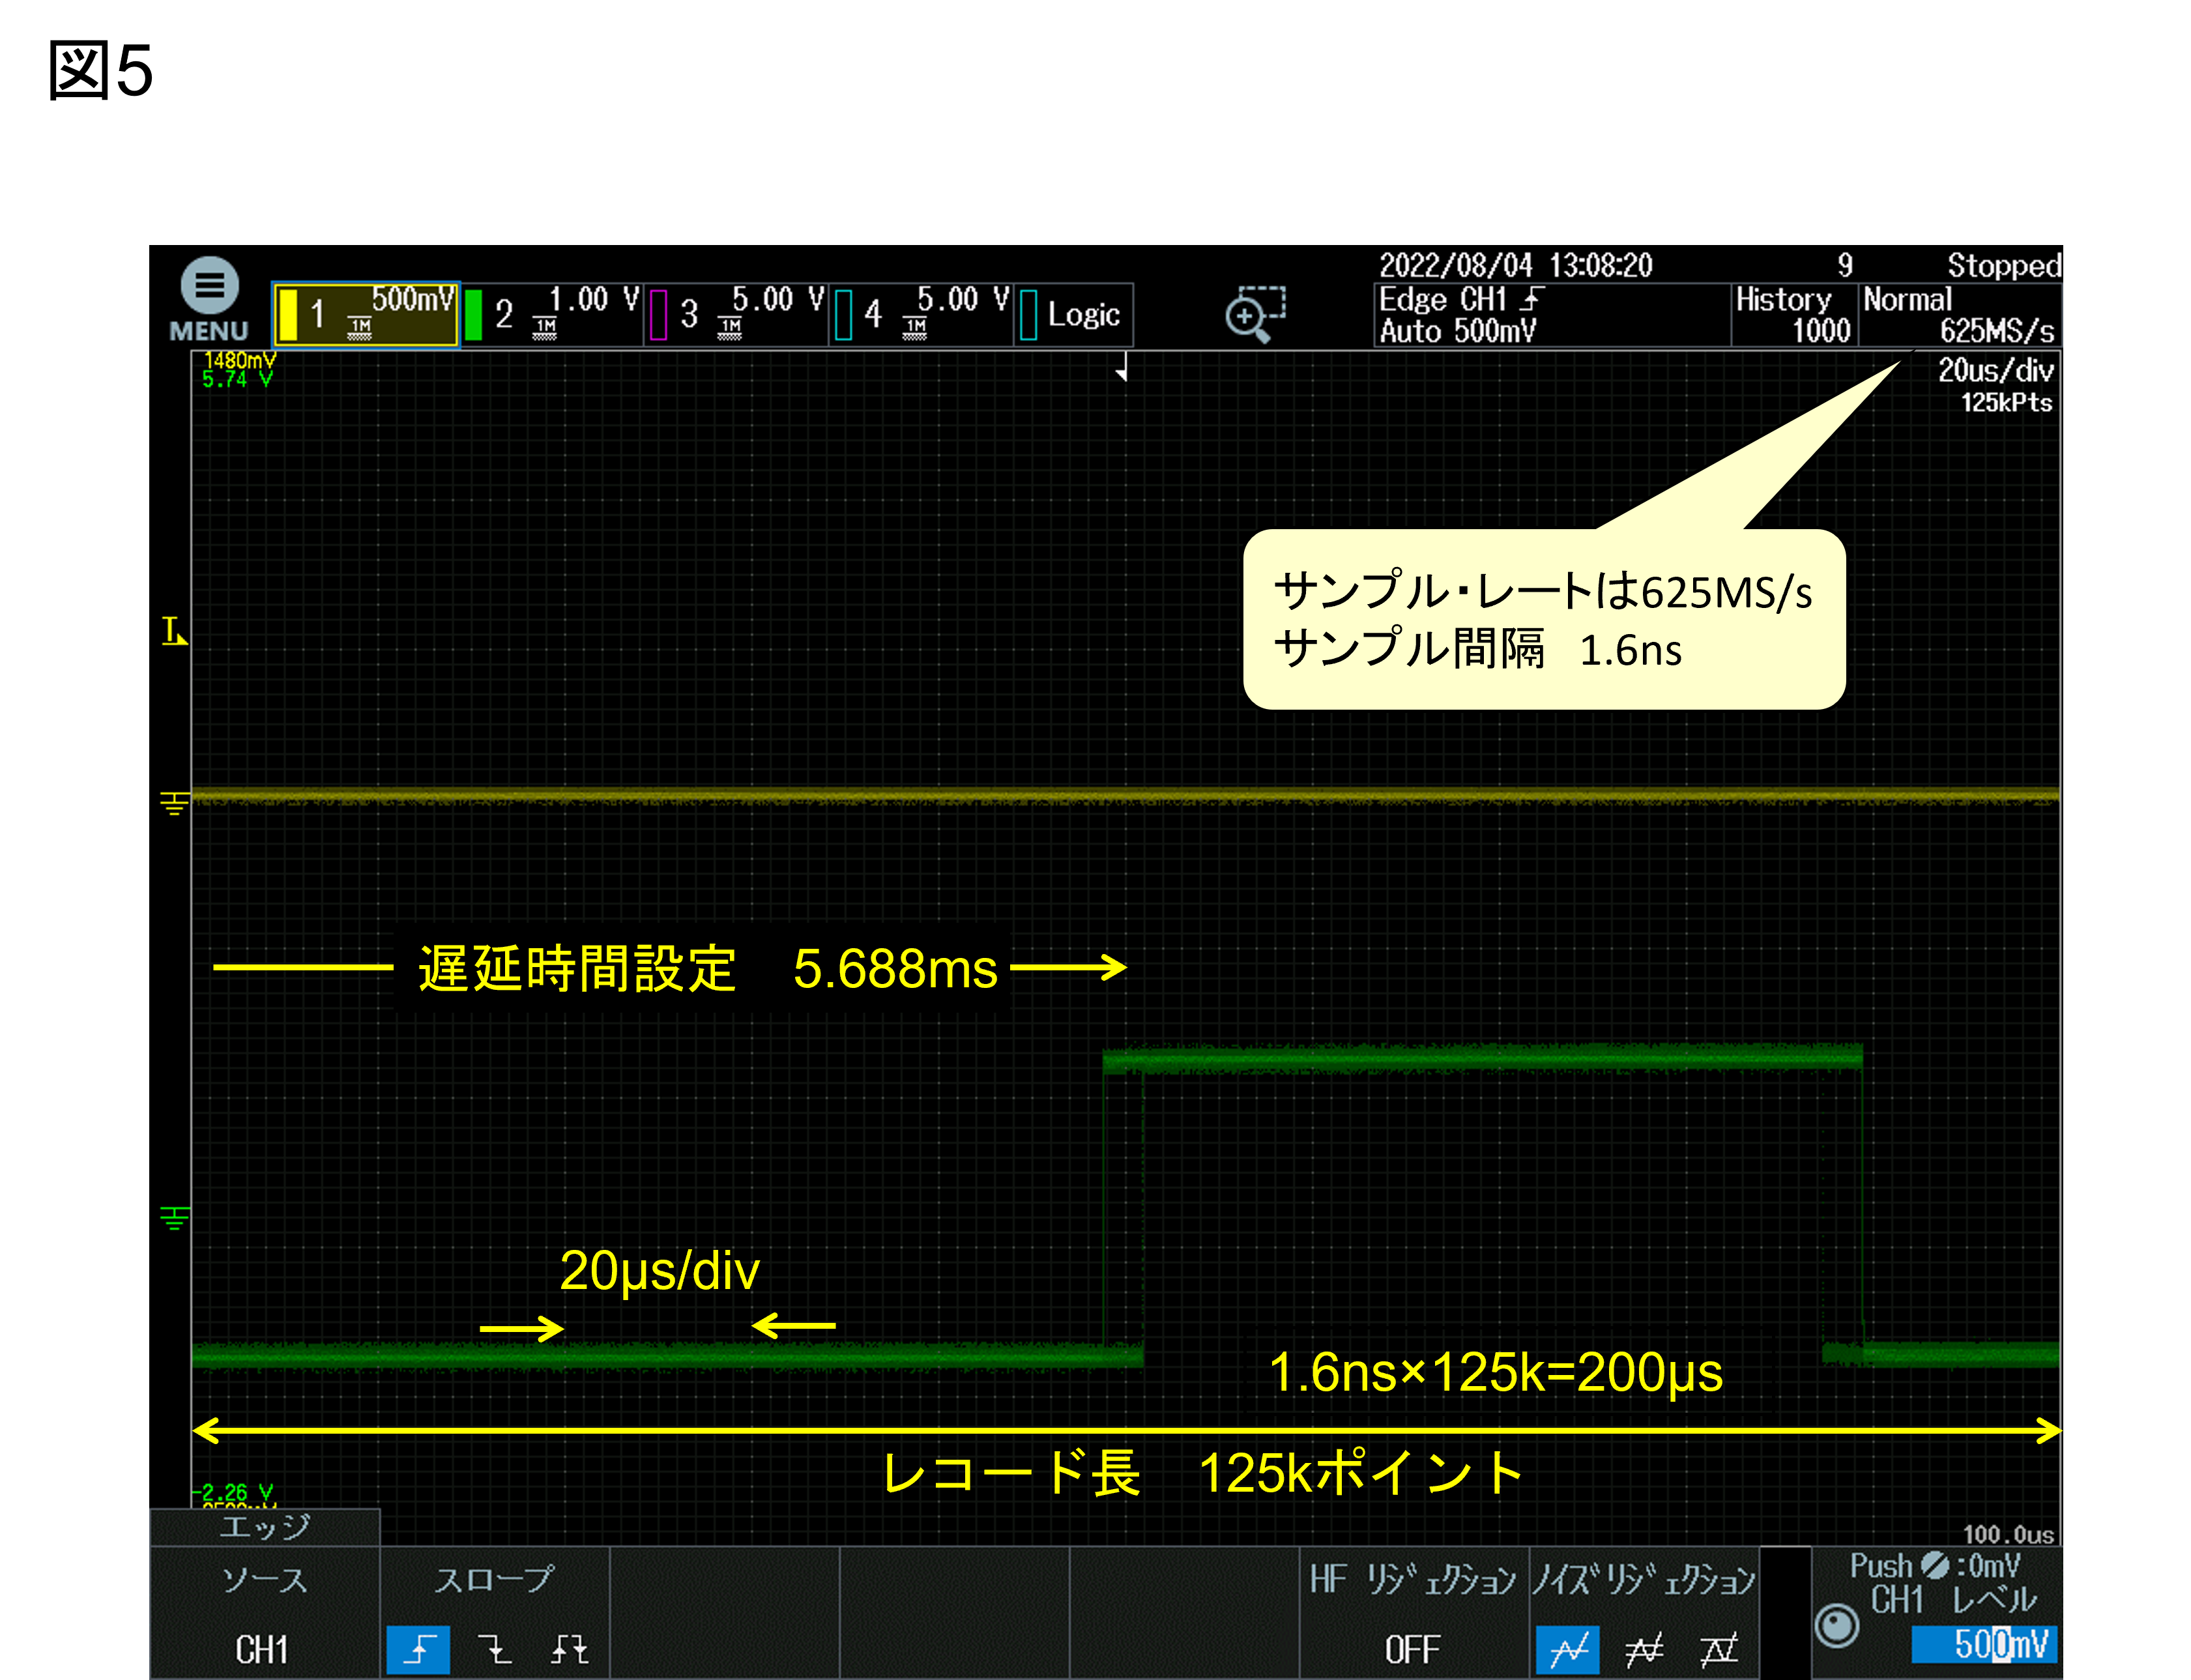Click the 5.74 V upper scale readout

pyautogui.click(x=238, y=379)
